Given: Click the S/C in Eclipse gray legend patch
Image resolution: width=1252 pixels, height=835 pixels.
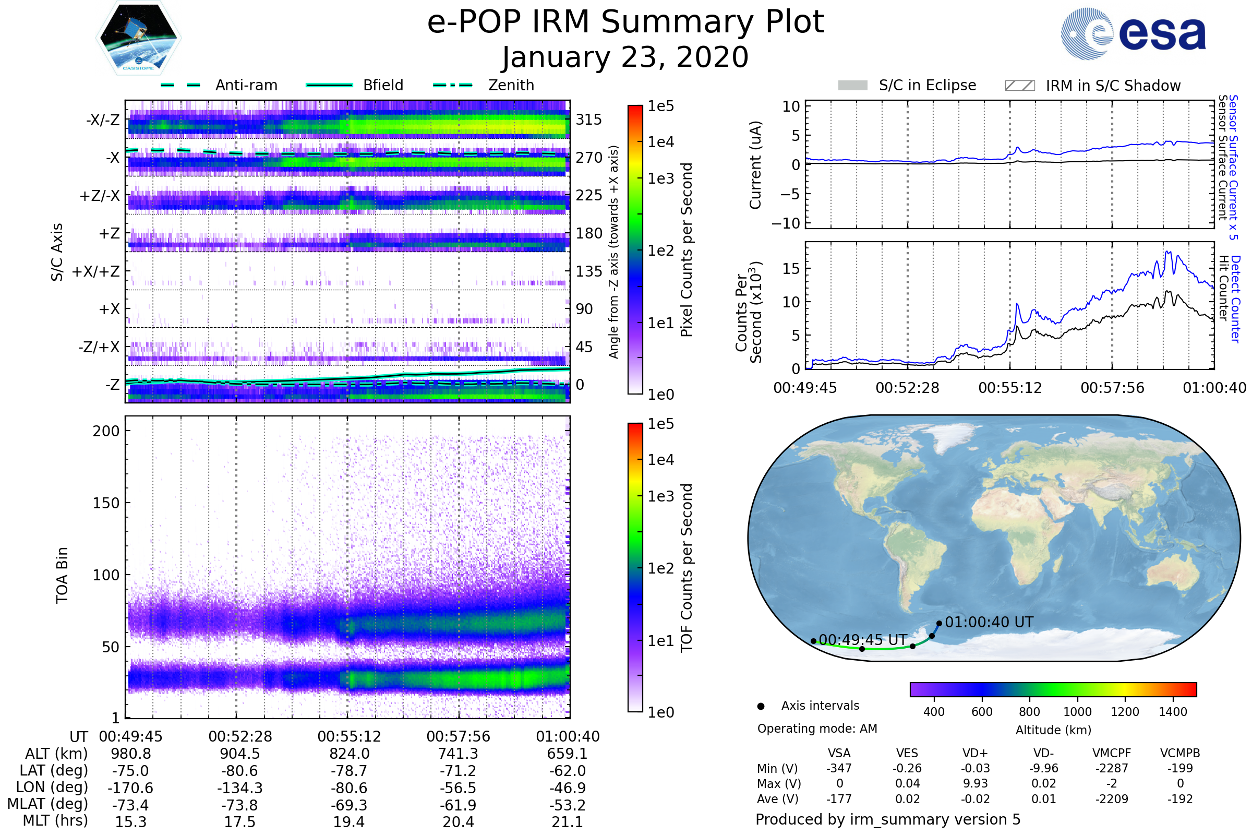Looking at the screenshot, I should tap(853, 86).
